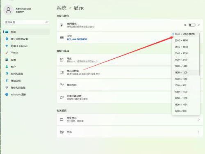
Task: Select 1768 × 992 resolution
Action: [185, 85]
